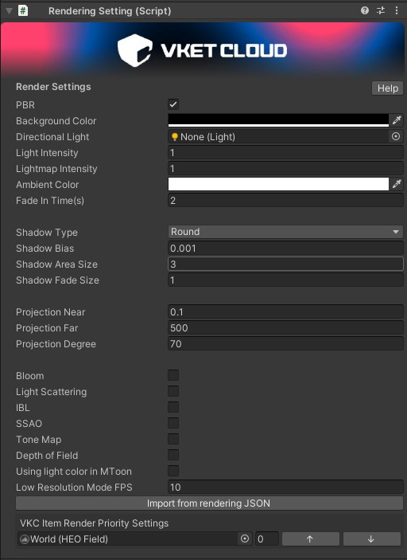Click the Light Intensity label
The image size is (407, 560).
[47, 153]
